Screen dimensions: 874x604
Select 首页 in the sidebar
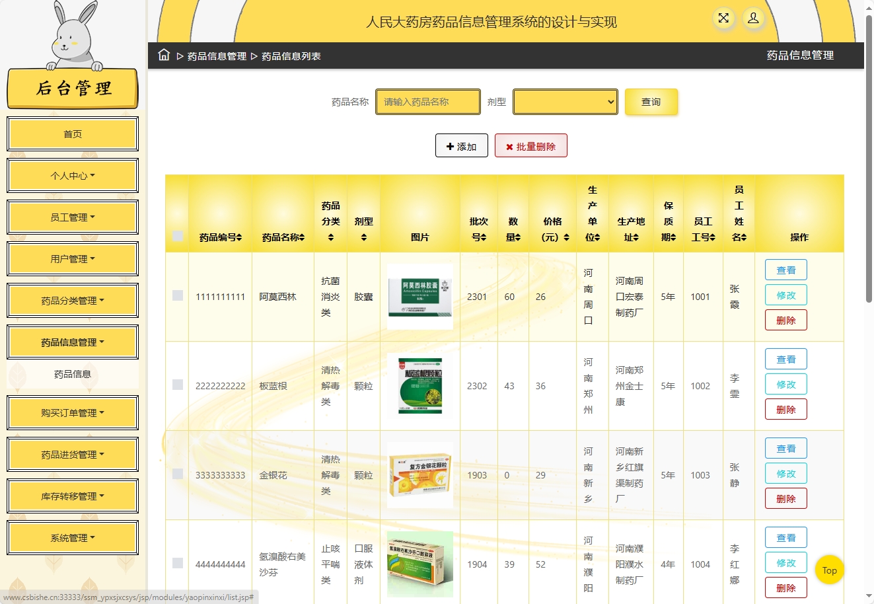point(72,133)
